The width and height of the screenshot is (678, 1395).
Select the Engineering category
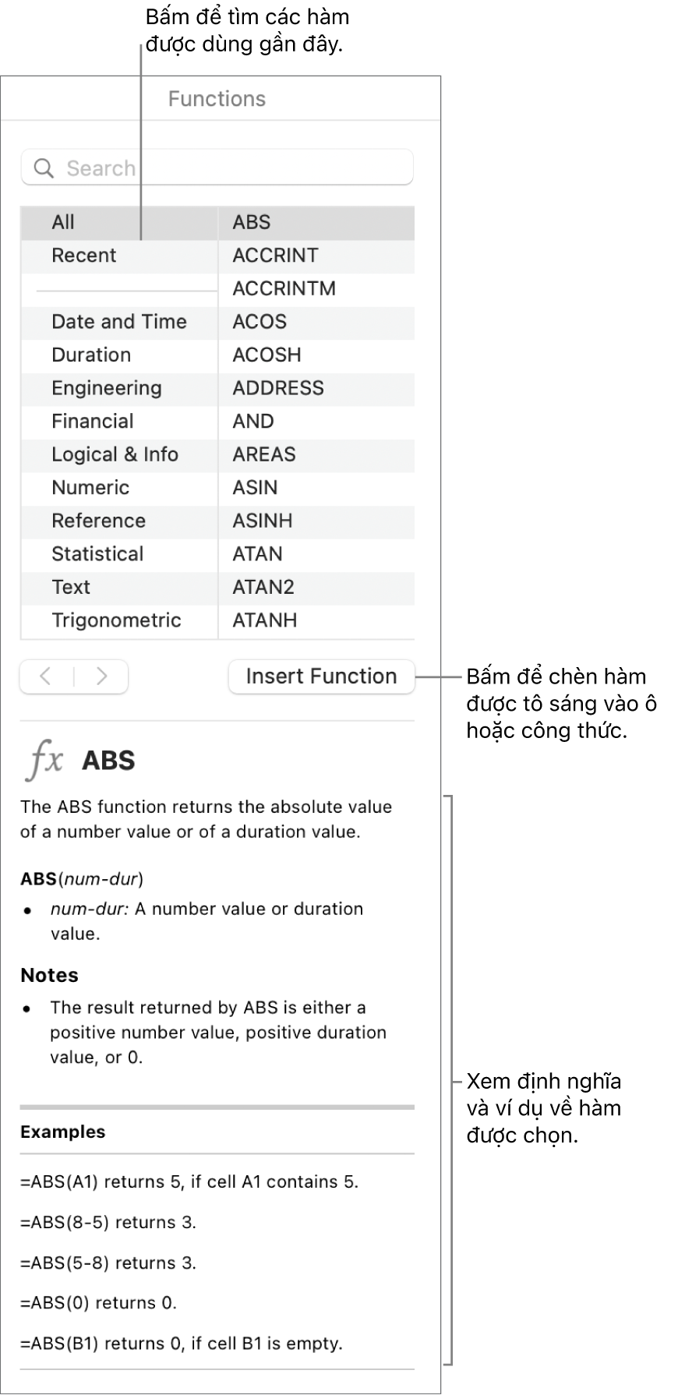(x=106, y=388)
